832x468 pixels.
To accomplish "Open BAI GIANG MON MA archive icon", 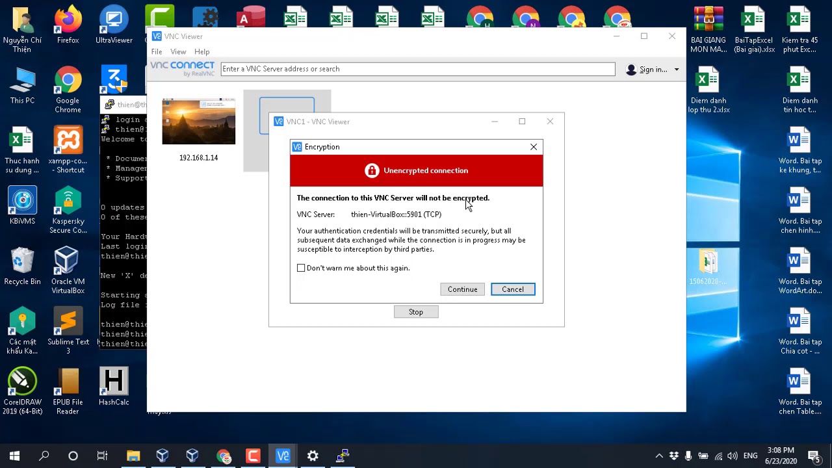I will (x=708, y=30).
